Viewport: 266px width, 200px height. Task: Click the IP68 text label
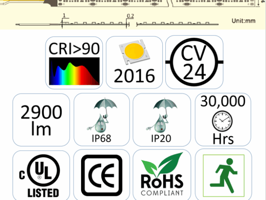point(102,138)
